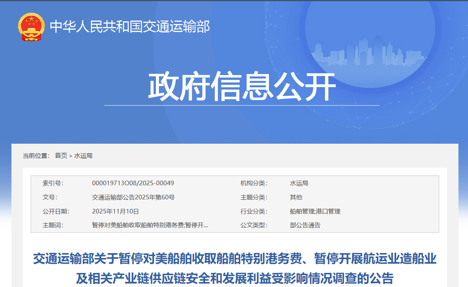The height and width of the screenshot is (287, 468).
Task: Click the 索引号 field label
Action: [53, 183]
